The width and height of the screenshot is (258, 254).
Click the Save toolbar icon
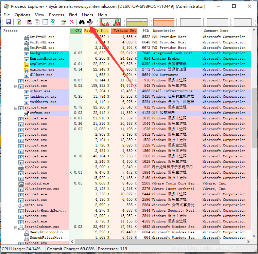pos(8,22)
